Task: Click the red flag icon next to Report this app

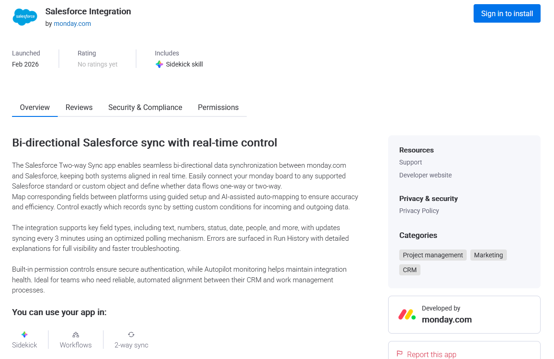Action: click(399, 353)
